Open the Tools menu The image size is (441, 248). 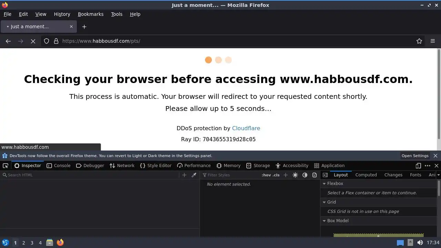117,14
